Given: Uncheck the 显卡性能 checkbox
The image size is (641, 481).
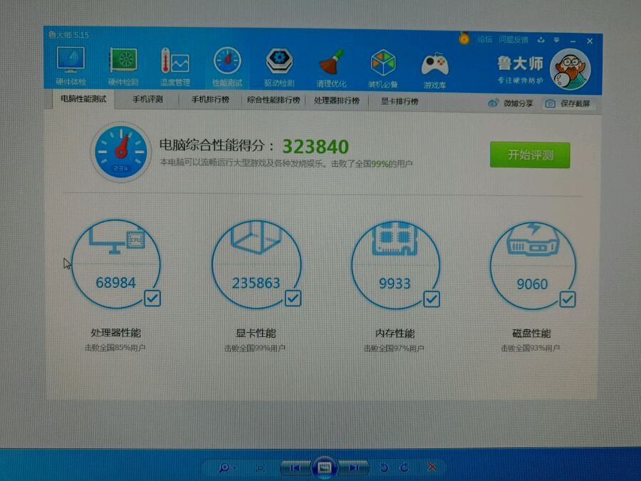Looking at the screenshot, I should 293,298.
